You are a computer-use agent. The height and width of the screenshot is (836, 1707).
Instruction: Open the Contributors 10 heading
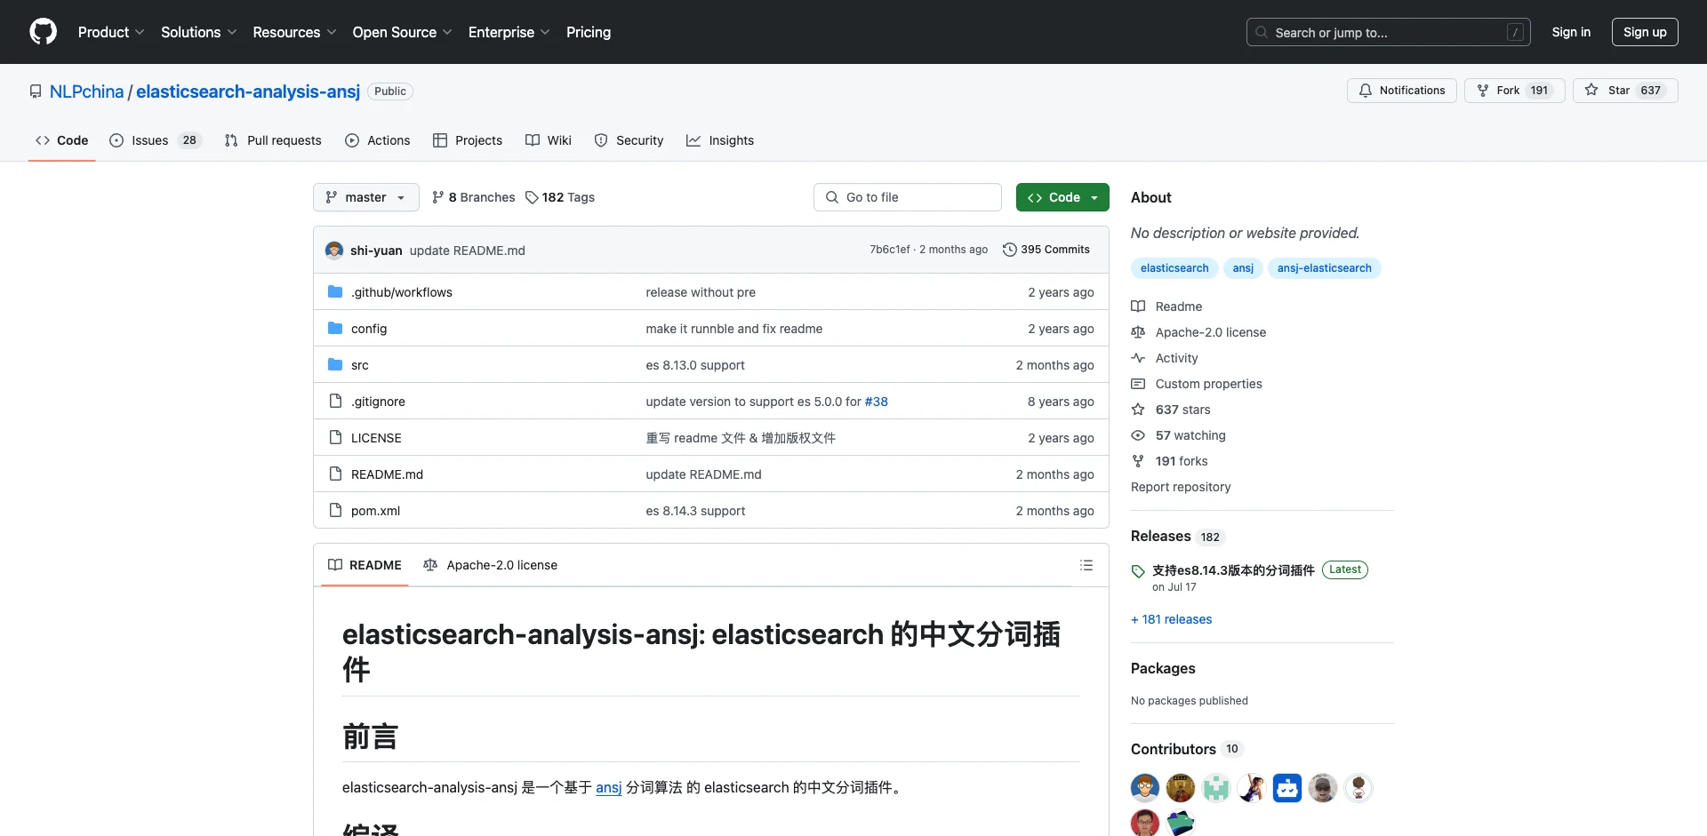click(1186, 749)
